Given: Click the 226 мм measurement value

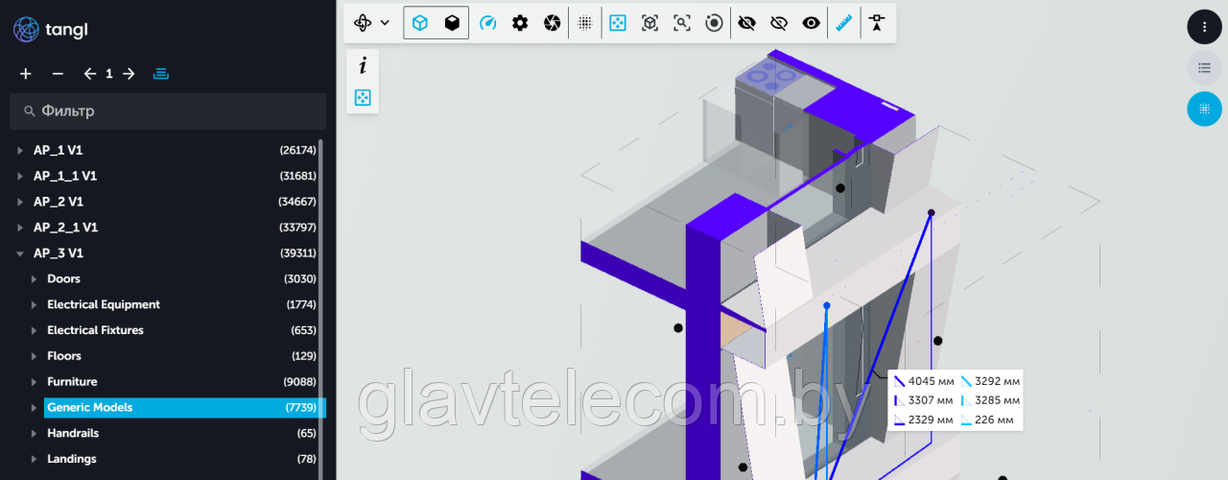Looking at the screenshot, I should pyautogui.click(x=994, y=420).
